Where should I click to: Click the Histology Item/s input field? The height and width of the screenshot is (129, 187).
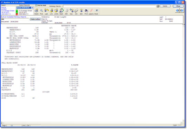pos(109,6)
